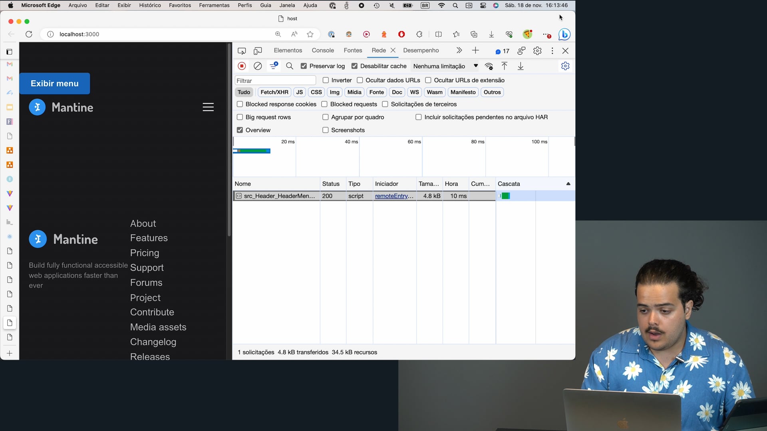Screen dimensions: 767x431
Task: Select the inspect element picker icon
Action: tap(242, 51)
